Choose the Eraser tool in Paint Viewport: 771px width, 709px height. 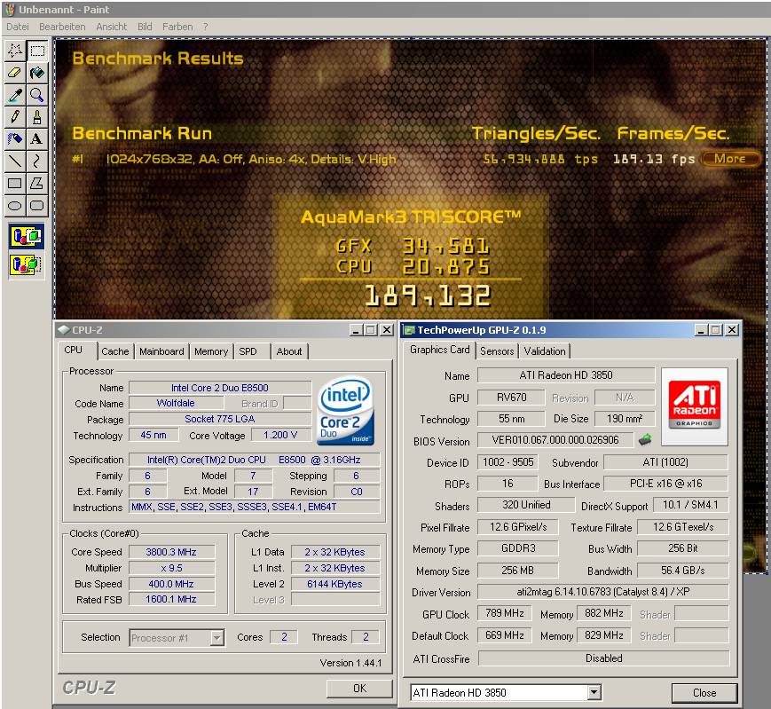click(15, 73)
